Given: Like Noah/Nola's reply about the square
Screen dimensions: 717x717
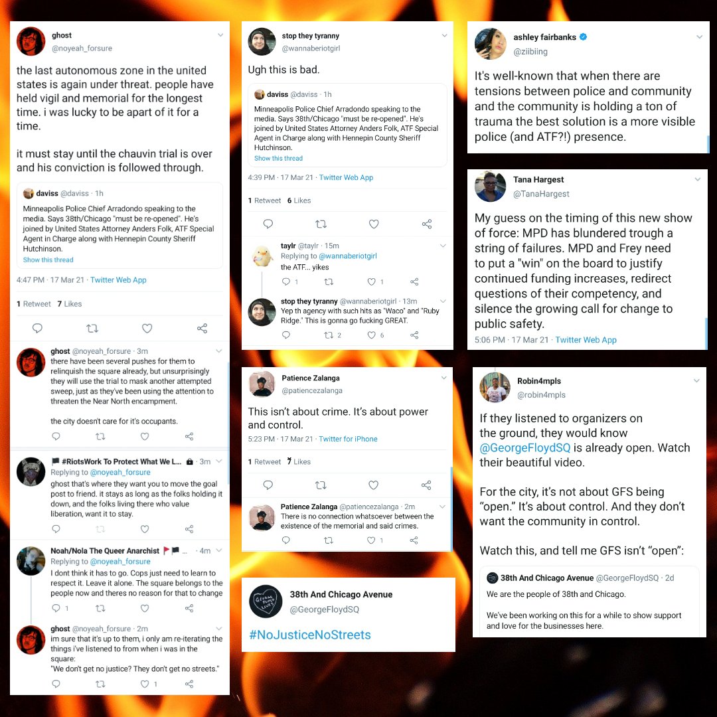Looking at the screenshot, I should [x=145, y=608].
